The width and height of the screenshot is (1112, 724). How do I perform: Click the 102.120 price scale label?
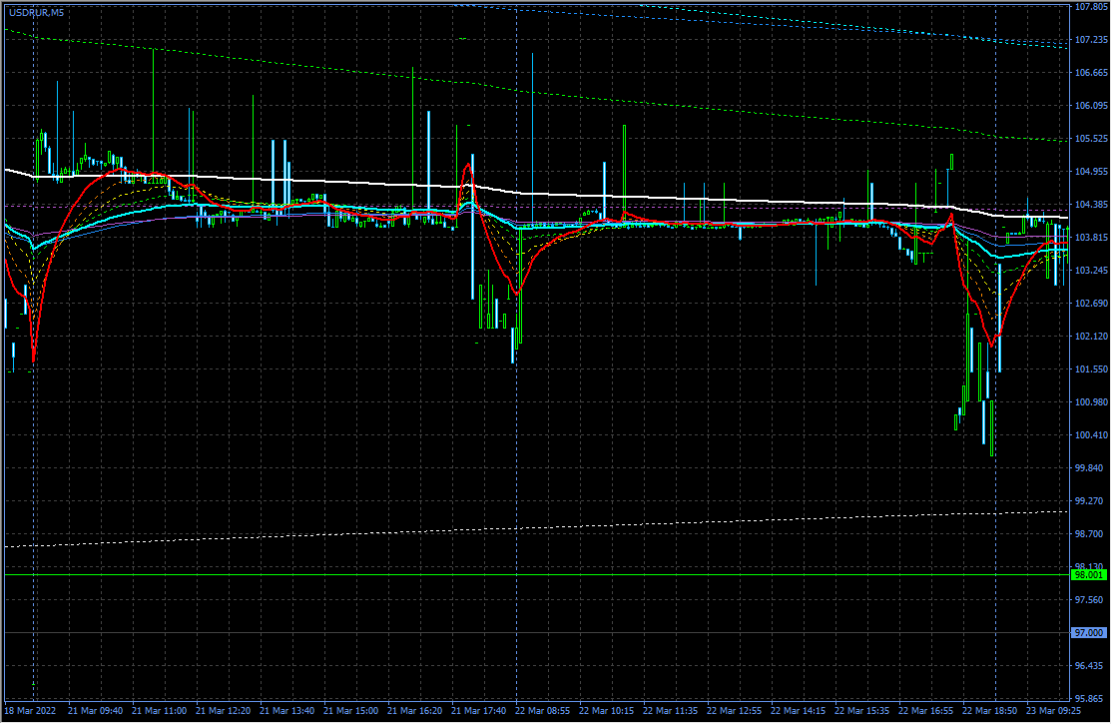(1088, 337)
